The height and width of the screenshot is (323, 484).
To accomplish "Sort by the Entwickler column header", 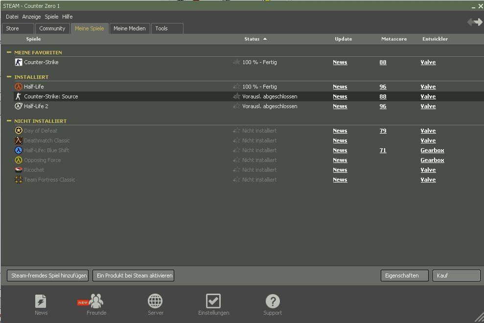I will pos(435,39).
